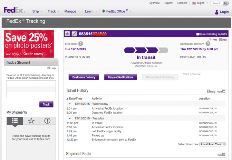
Task: Open Local Scan Time zone selector
Action: 213,144
